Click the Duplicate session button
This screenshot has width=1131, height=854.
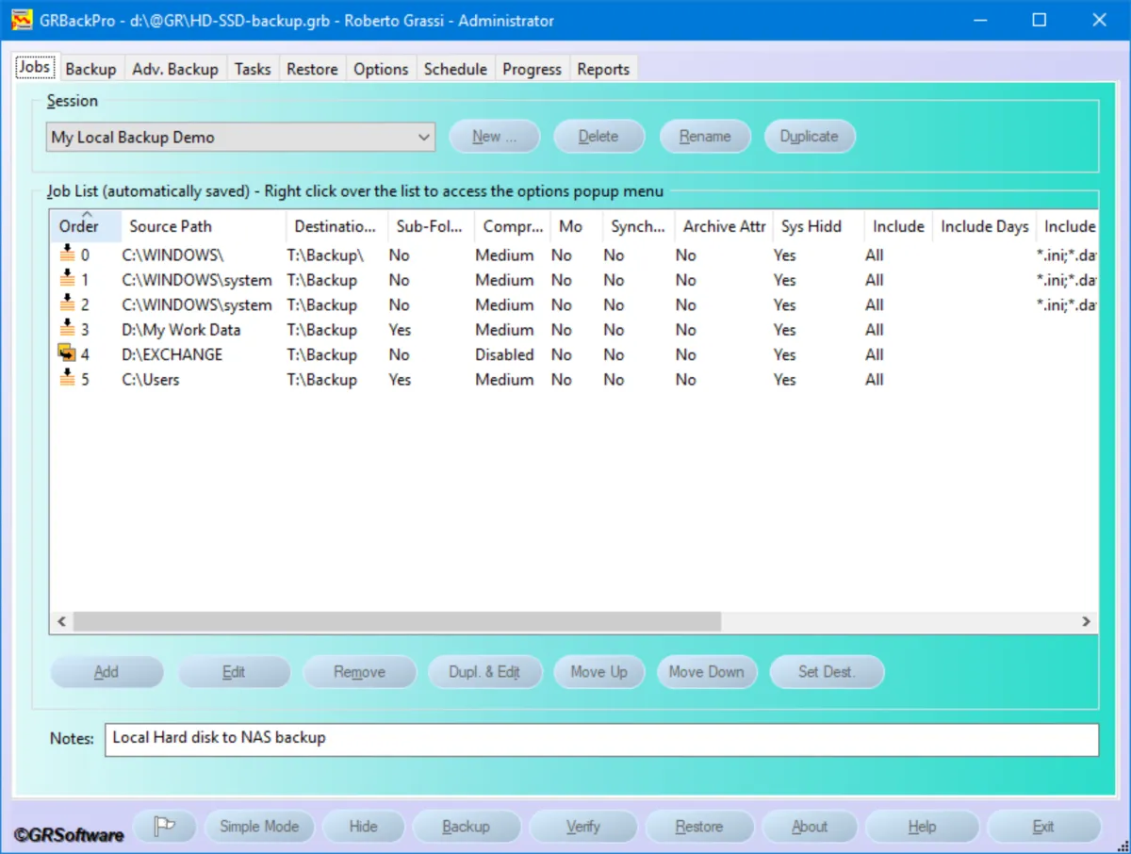(809, 136)
